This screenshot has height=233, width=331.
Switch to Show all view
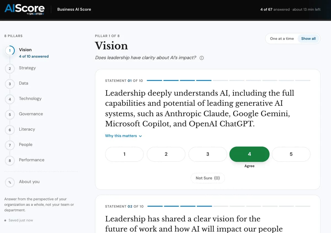(x=308, y=39)
